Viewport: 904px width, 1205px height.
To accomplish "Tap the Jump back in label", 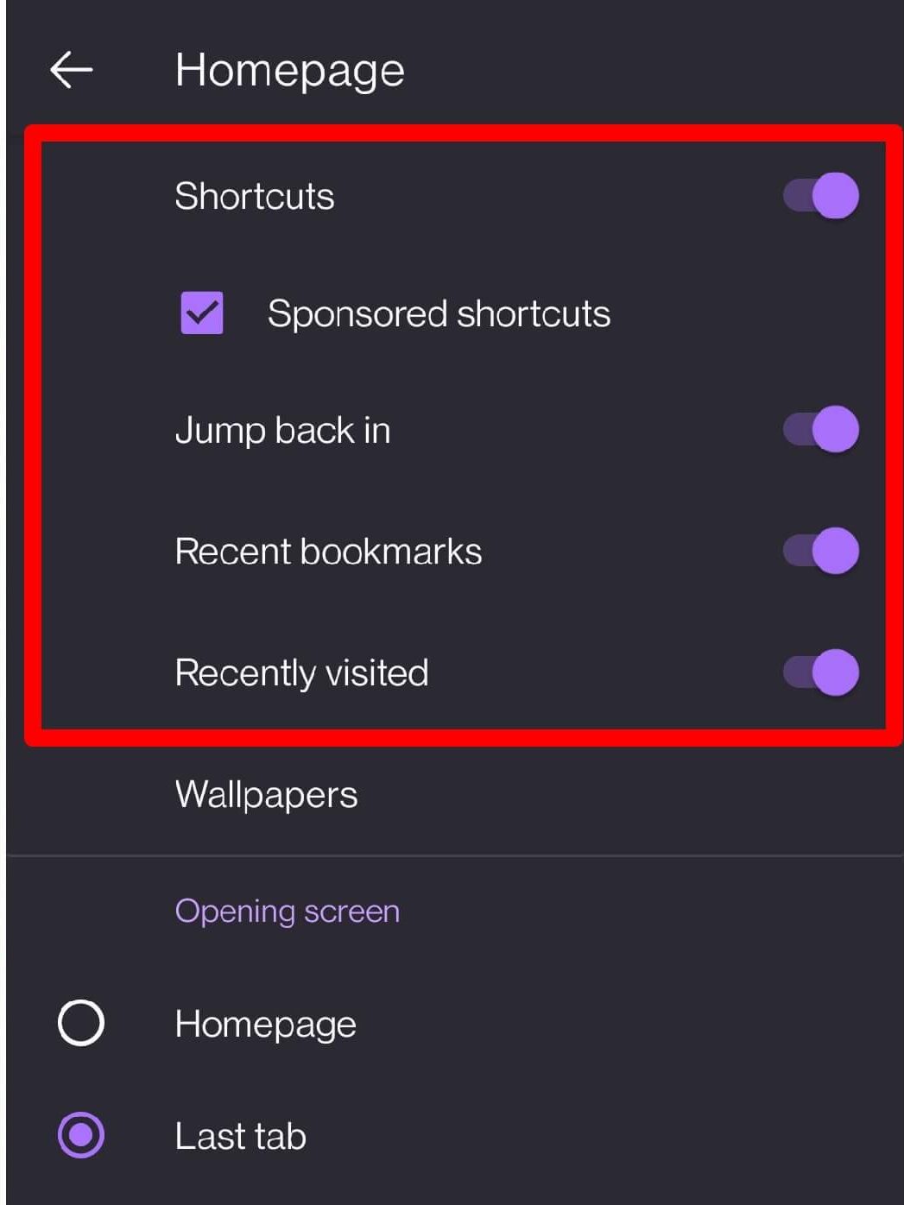I will (x=282, y=430).
